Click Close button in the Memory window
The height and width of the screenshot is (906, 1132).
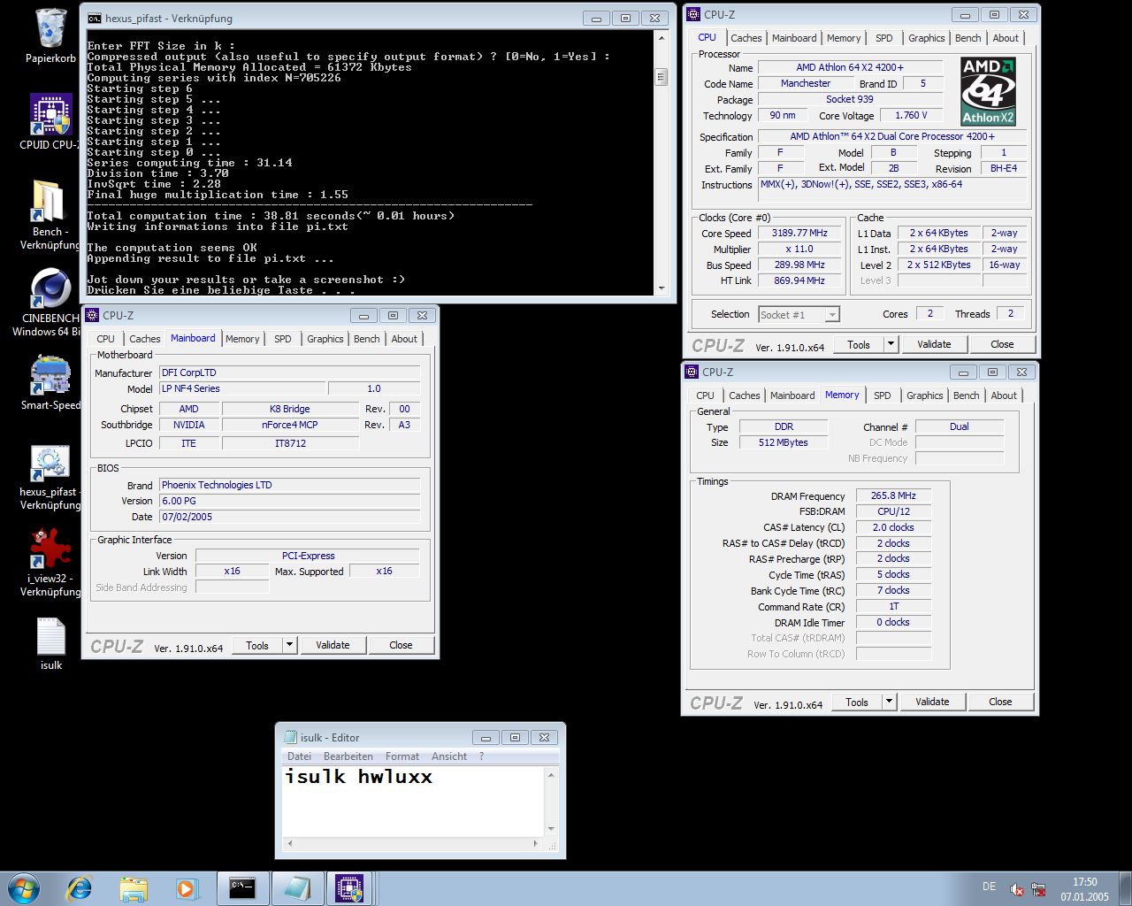pos(1000,702)
